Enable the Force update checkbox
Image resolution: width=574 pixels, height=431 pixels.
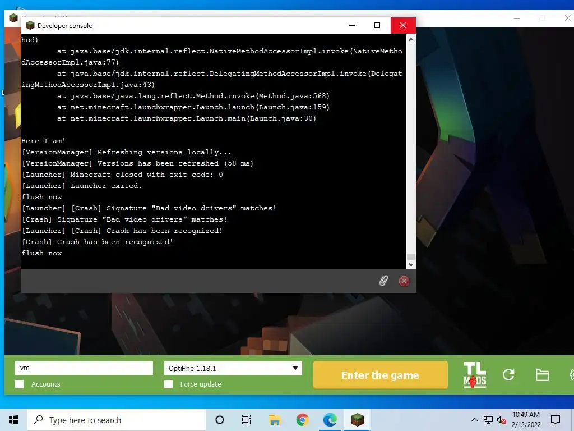point(168,384)
